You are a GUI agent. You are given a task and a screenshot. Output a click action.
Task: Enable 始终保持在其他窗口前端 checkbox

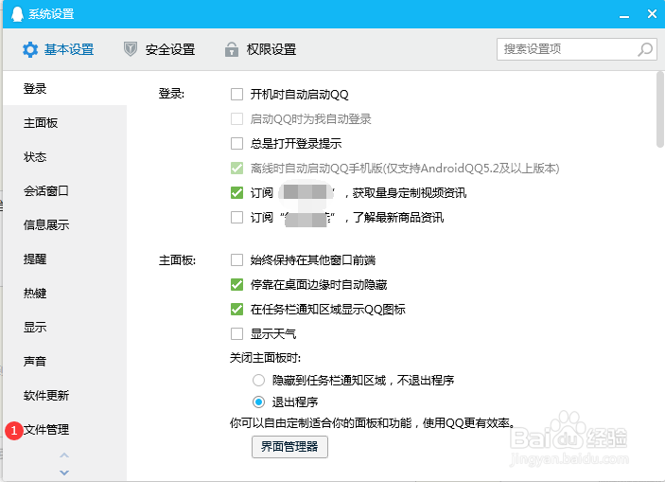(x=236, y=259)
